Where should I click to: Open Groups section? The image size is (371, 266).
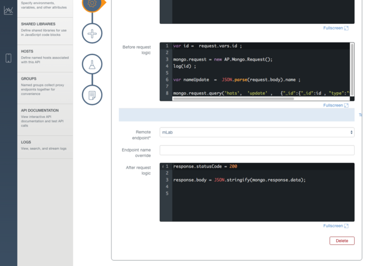(x=45, y=88)
